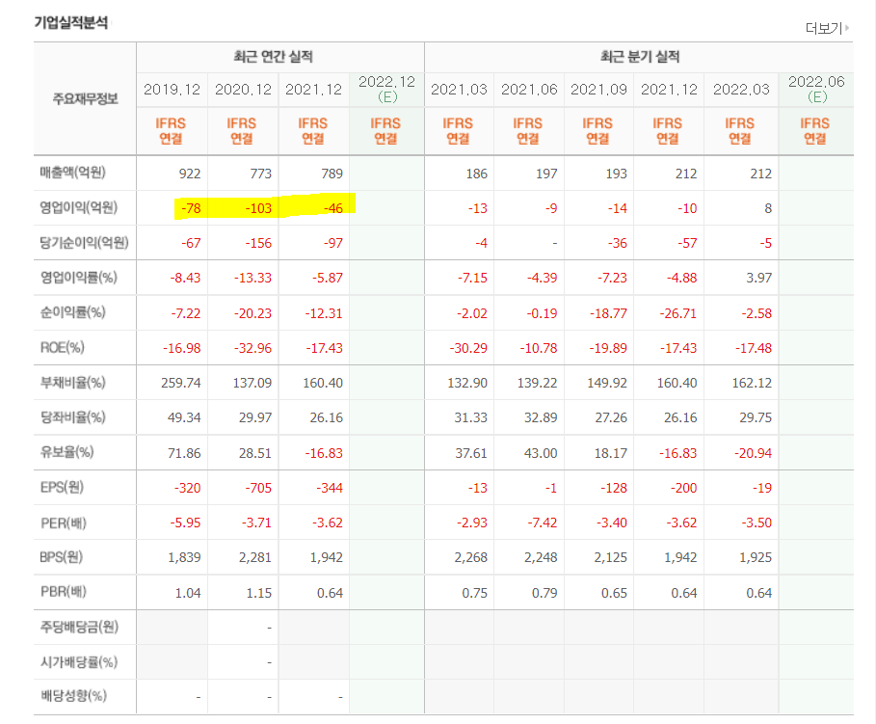Click the 2021.06 quarter column header
This screenshot has width=876, height=724.
[529, 90]
